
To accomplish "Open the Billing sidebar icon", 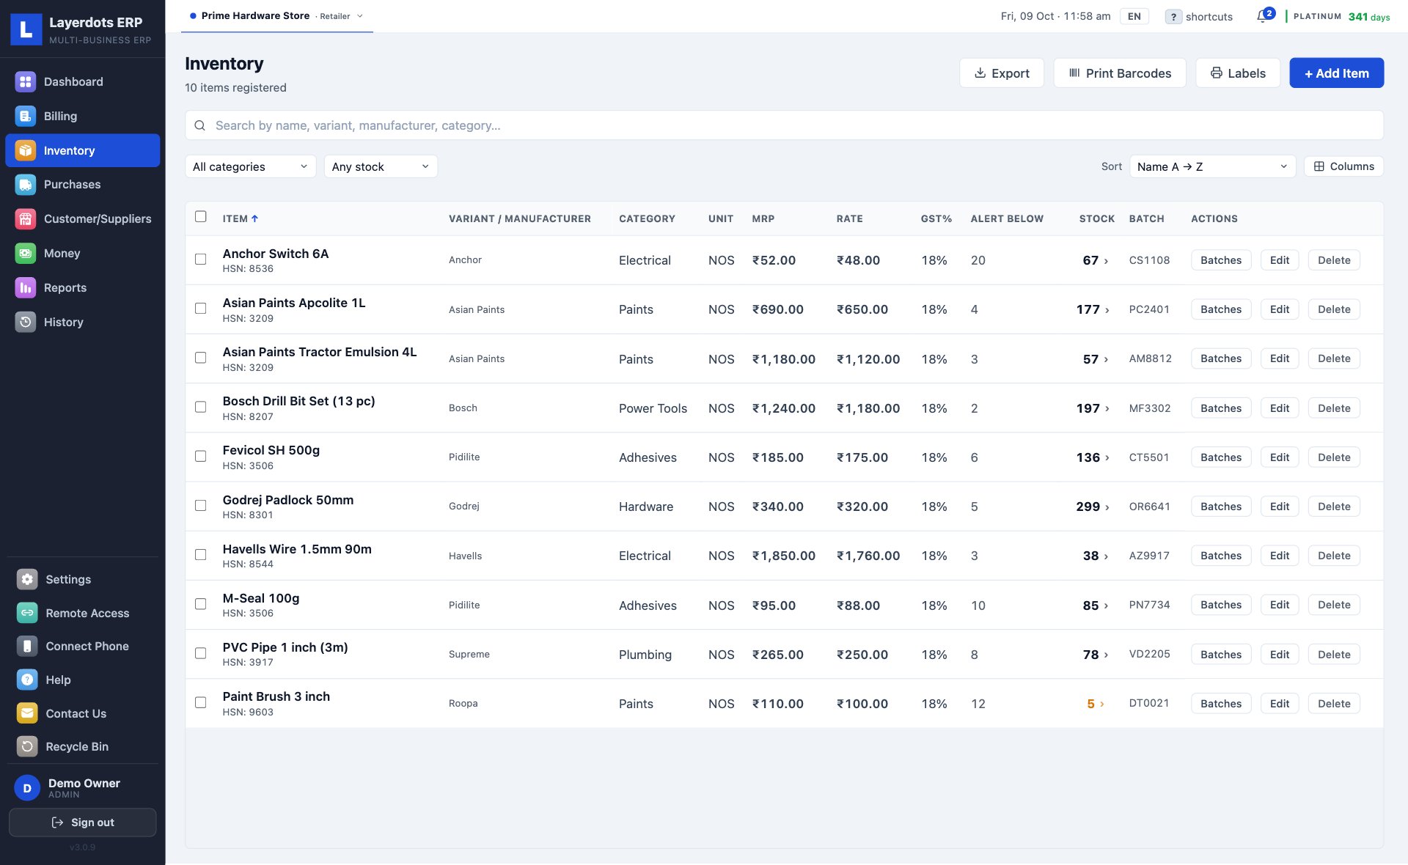I will (26, 116).
